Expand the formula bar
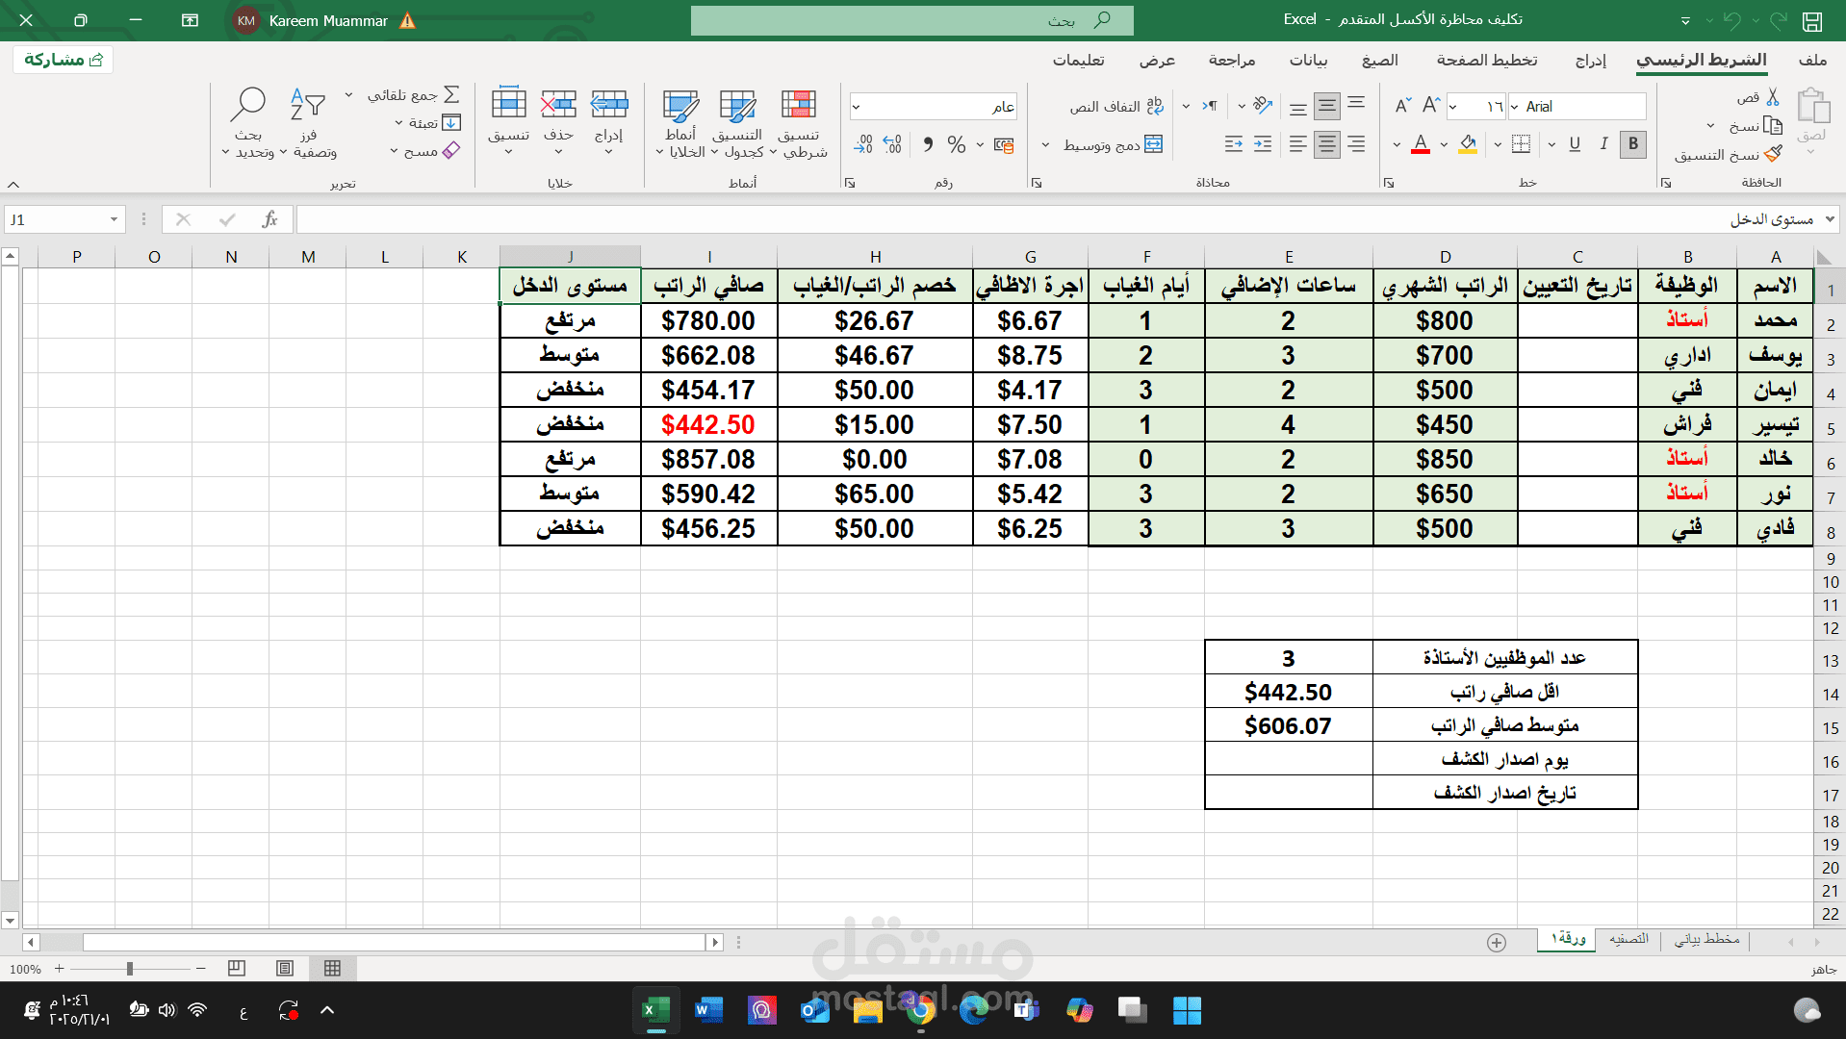Image resolution: width=1846 pixels, height=1039 pixels. pos(1830,219)
